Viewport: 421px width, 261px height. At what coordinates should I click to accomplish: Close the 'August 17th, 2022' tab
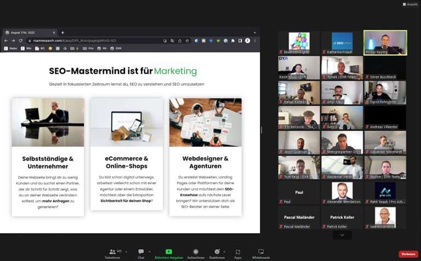[x=54, y=33]
